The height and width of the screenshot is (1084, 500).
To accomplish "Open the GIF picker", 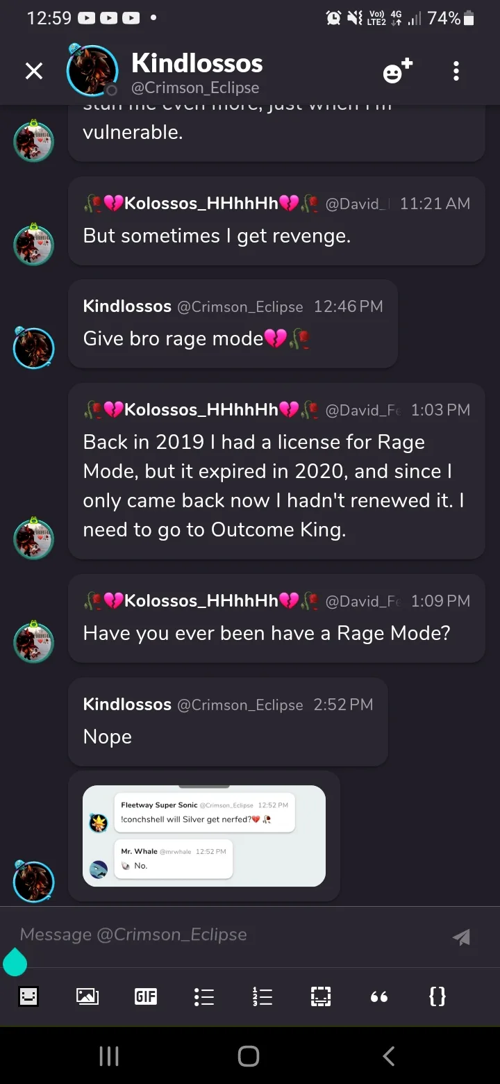I will pyautogui.click(x=145, y=996).
